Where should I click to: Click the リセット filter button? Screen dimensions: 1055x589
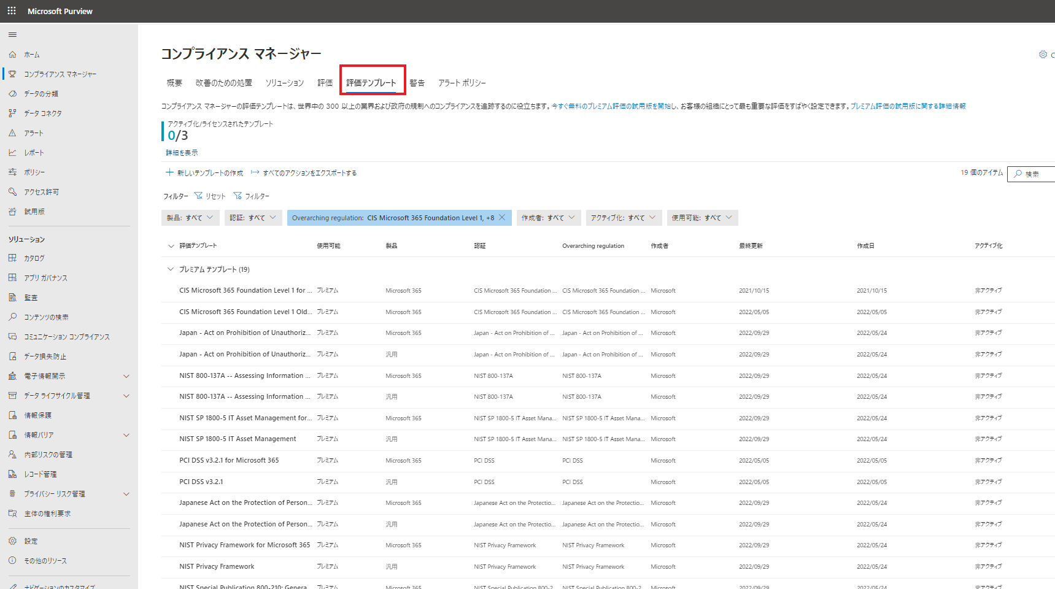tap(210, 196)
